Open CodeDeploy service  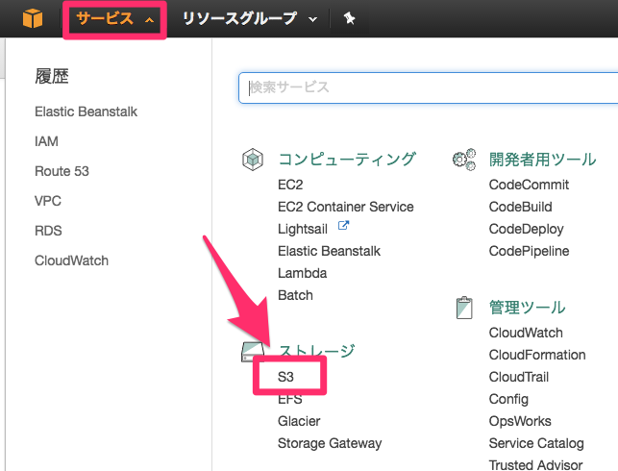(x=526, y=229)
